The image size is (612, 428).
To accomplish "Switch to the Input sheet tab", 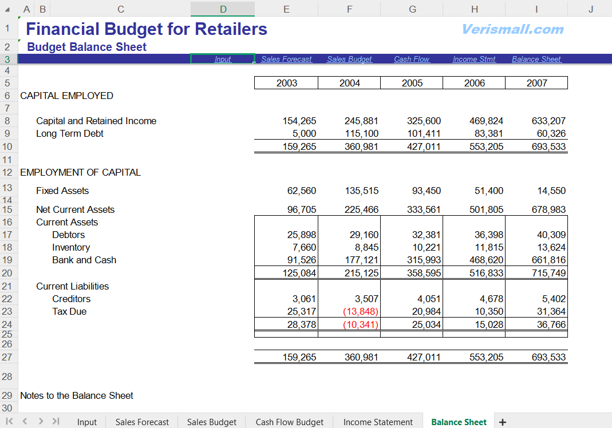I will (x=87, y=422).
